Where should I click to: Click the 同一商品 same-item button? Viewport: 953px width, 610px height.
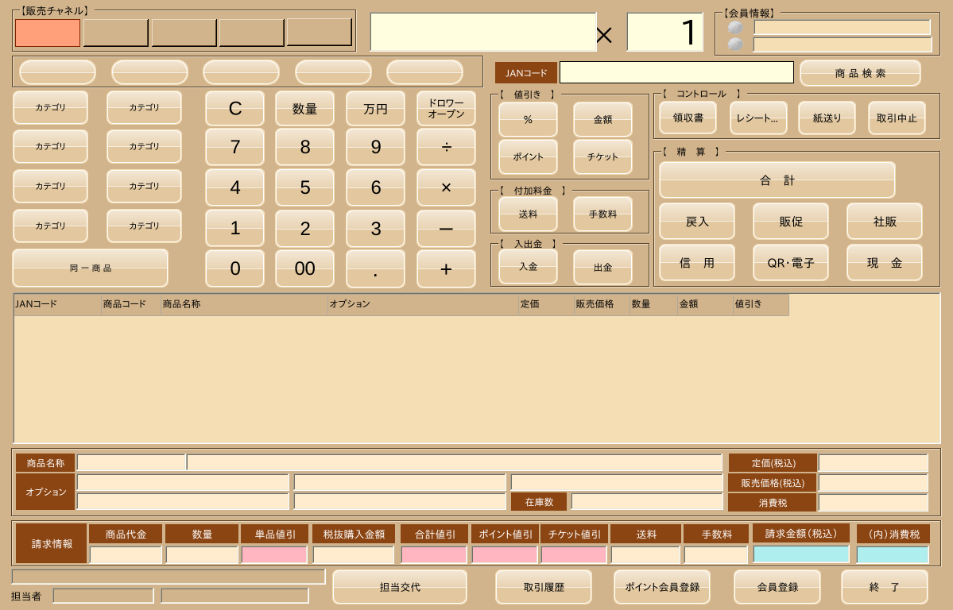click(x=90, y=268)
